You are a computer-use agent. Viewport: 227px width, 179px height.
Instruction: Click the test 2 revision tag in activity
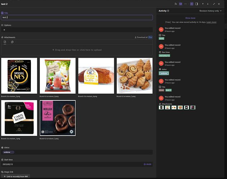[x=168, y=90]
